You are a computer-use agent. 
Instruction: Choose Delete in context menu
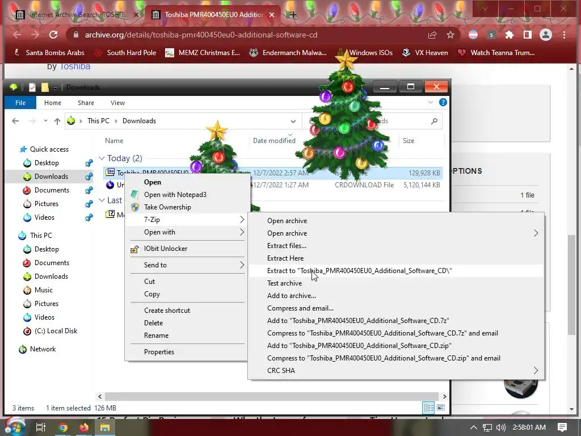tap(186, 323)
